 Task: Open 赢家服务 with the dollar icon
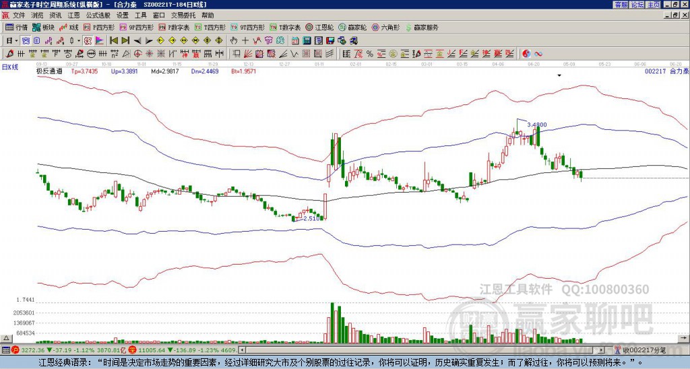coord(422,27)
